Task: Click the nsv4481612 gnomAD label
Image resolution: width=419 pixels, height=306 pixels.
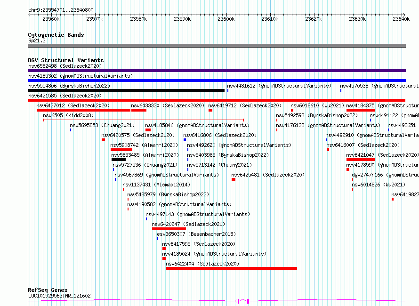Action: tap(279, 86)
